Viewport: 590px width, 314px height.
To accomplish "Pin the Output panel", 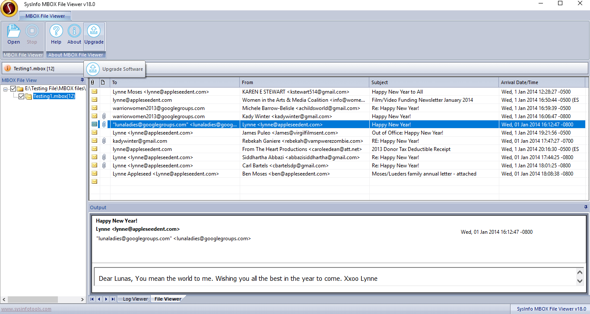I will [586, 207].
